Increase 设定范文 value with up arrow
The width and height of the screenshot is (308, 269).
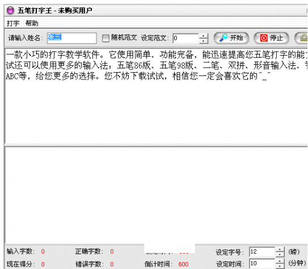(204, 36)
